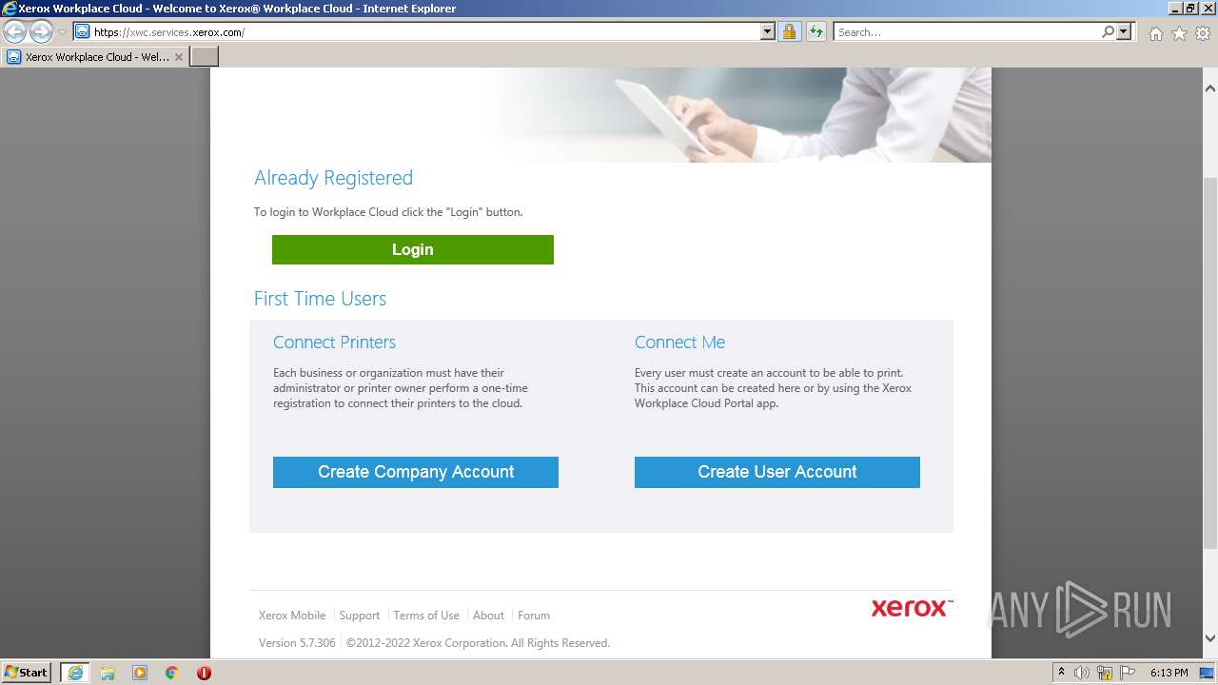Click the "Connect Printers" heading
The height and width of the screenshot is (685, 1218).
click(x=334, y=342)
